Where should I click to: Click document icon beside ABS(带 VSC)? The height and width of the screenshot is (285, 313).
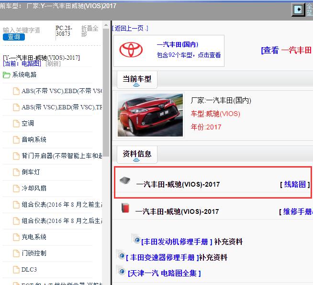(16, 107)
